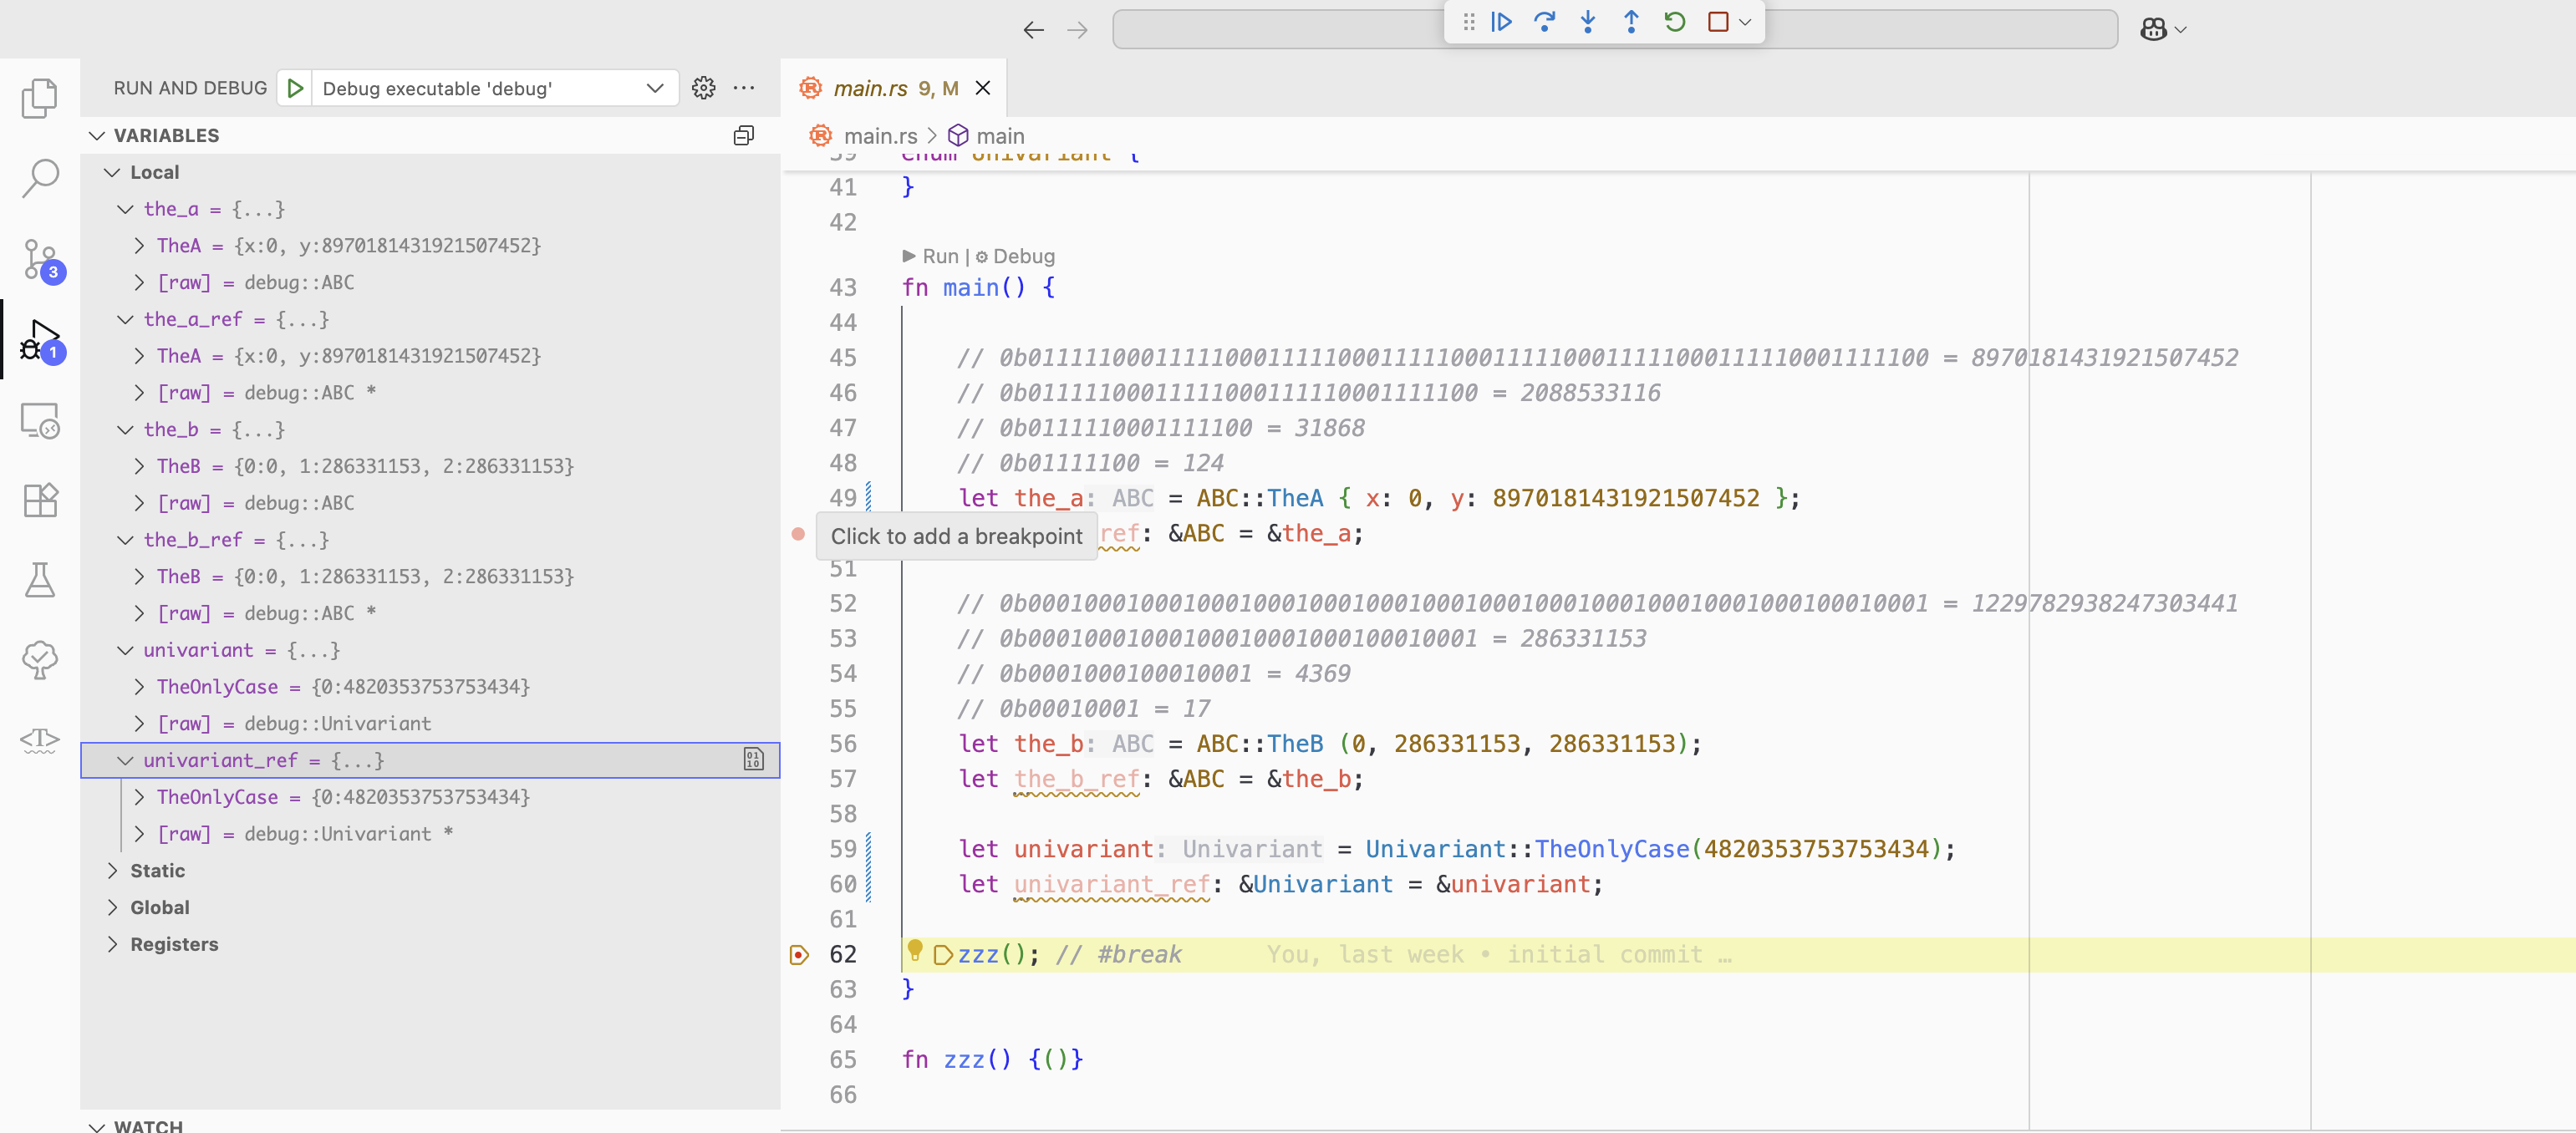Screen dimensions: 2576x1133
Task: Click the debug Continue button
Action: coord(1501,22)
